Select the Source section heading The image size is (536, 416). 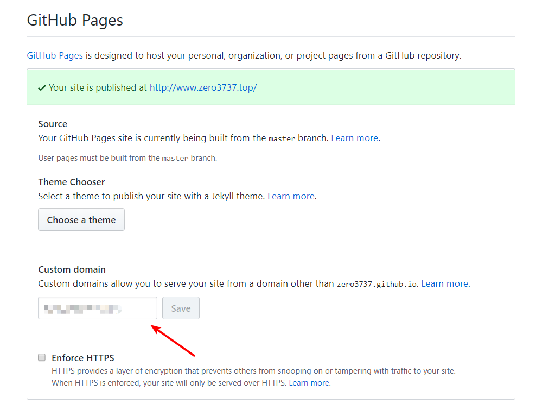pyautogui.click(x=53, y=124)
